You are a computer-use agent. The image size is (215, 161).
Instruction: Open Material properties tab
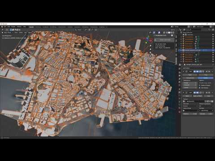click(180, 108)
